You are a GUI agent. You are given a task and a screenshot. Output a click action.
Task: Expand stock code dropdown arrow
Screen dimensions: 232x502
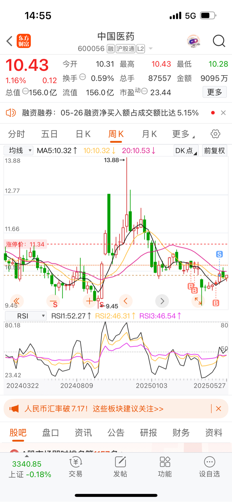(151, 49)
